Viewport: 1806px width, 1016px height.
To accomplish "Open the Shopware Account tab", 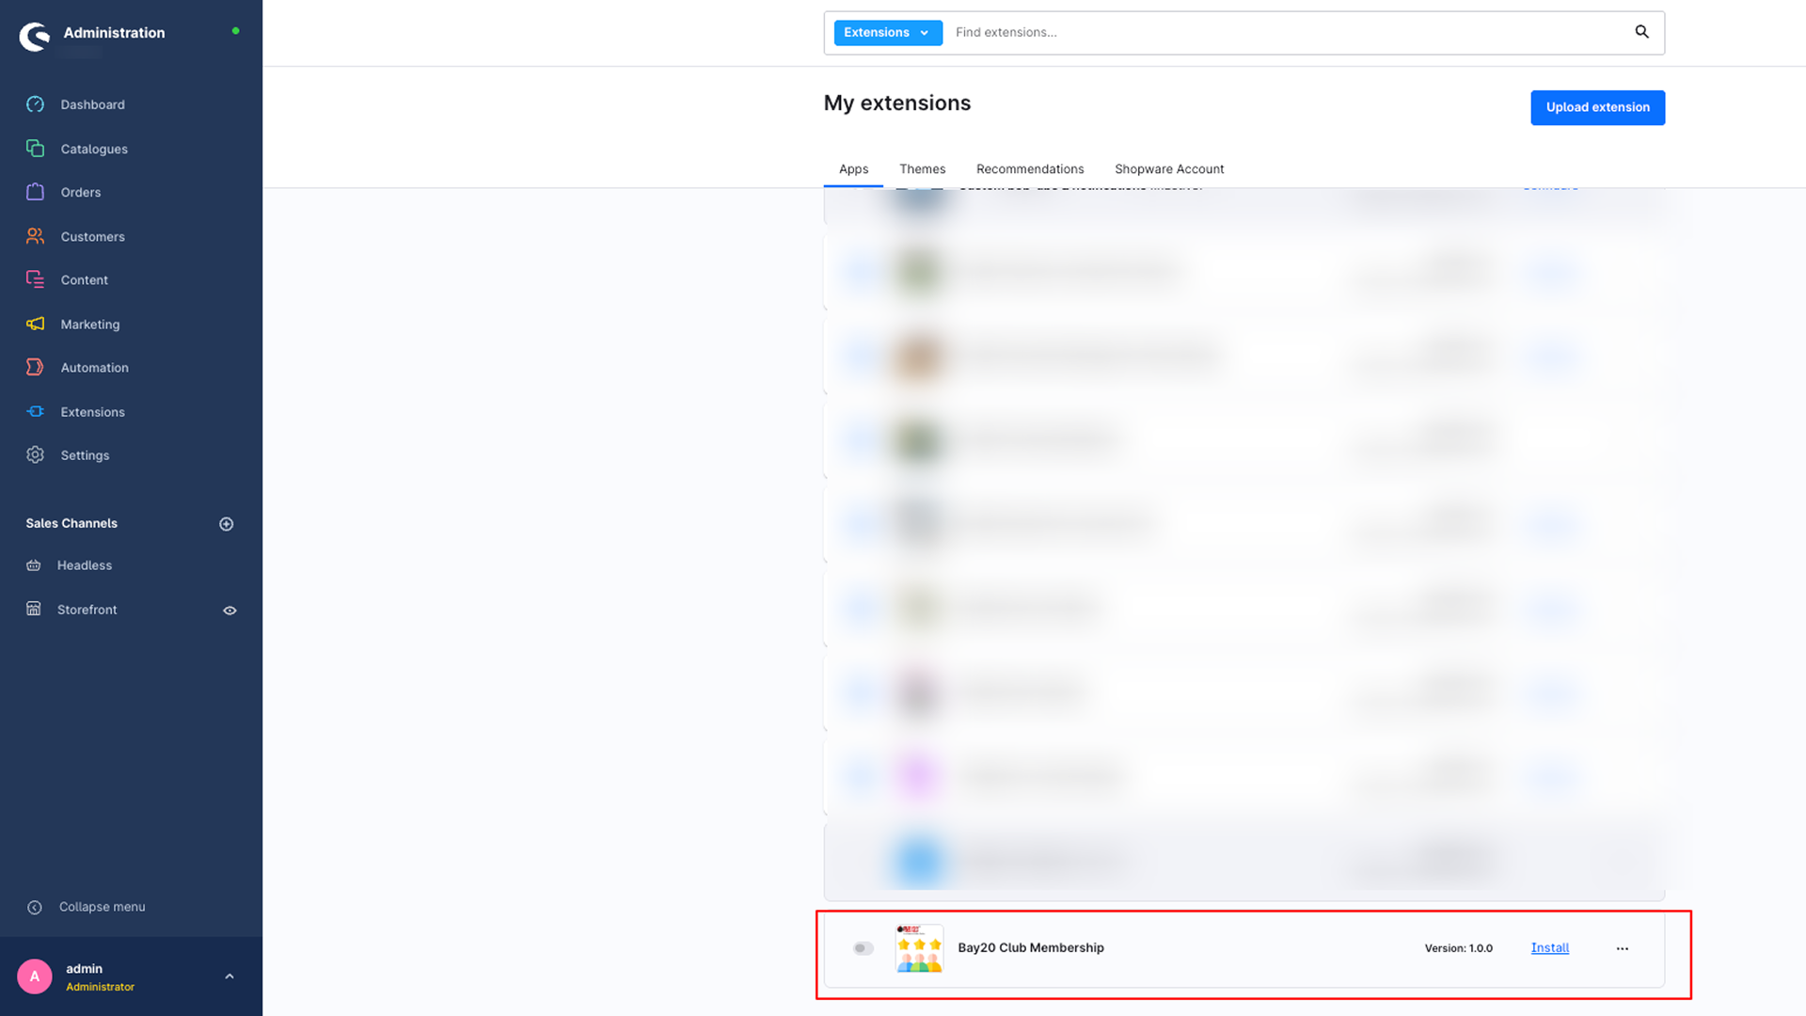I will (x=1169, y=169).
